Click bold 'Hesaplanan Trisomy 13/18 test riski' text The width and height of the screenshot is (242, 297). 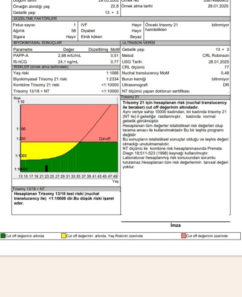click(64, 198)
